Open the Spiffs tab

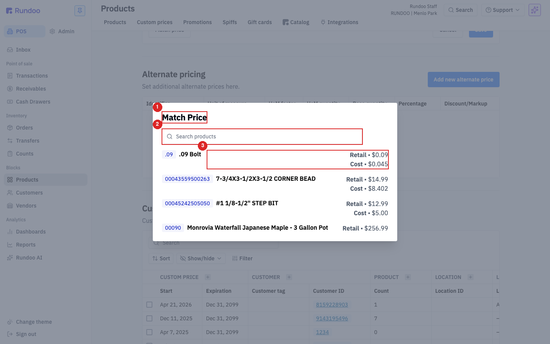click(x=230, y=22)
